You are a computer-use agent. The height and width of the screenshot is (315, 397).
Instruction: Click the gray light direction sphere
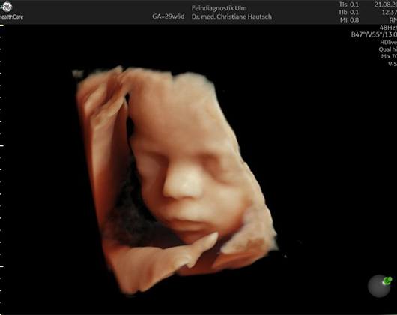(x=379, y=286)
